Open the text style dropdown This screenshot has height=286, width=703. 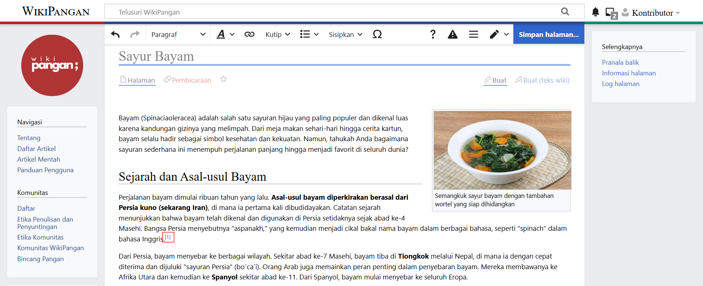tap(225, 34)
